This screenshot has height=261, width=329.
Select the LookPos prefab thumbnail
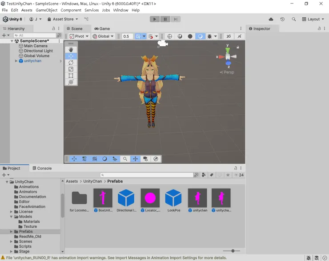click(173, 198)
